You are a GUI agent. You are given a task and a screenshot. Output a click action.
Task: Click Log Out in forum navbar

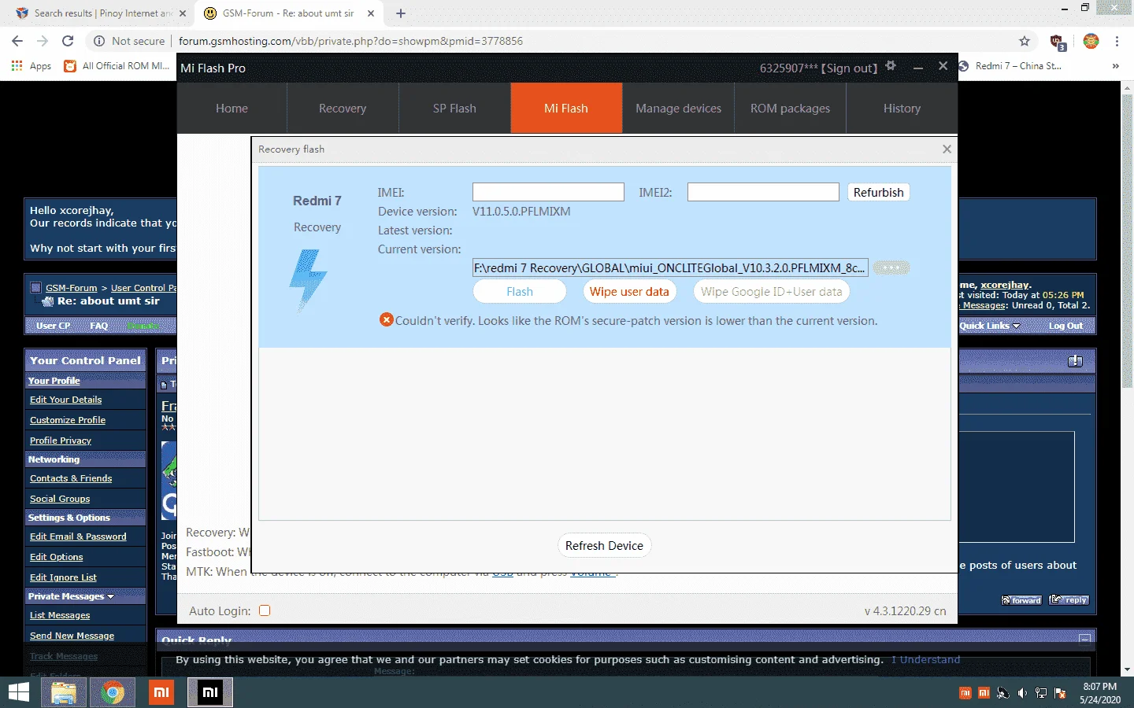(x=1065, y=326)
